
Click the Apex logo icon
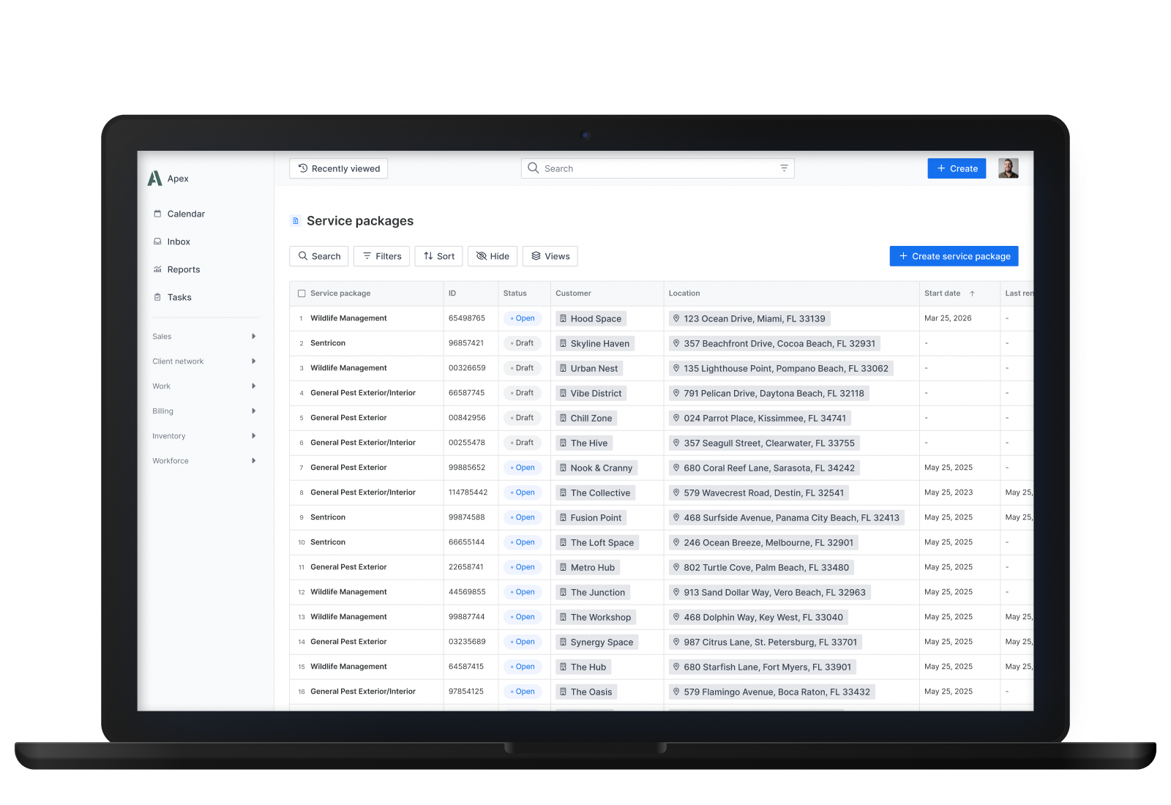(x=154, y=179)
